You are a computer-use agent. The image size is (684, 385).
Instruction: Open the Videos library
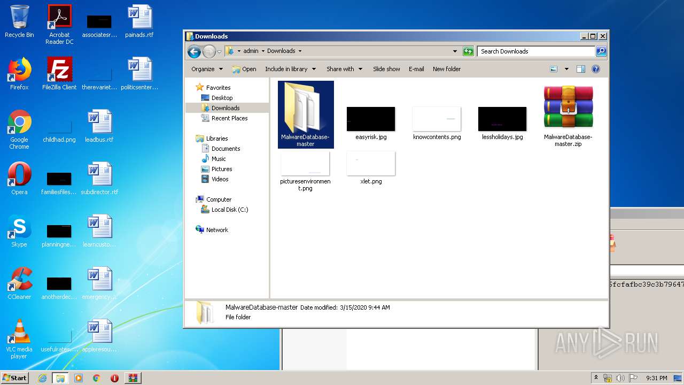[220, 179]
